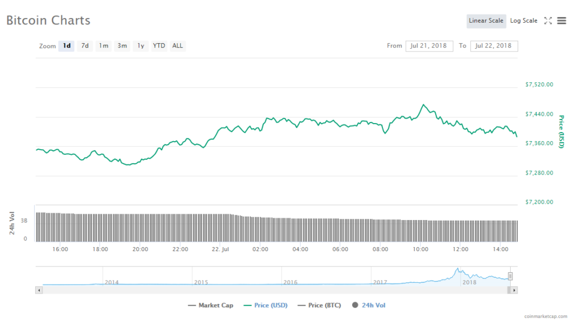Click the navigator right scroll arrow
The width and height of the screenshot is (581, 326).
pos(514,290)
